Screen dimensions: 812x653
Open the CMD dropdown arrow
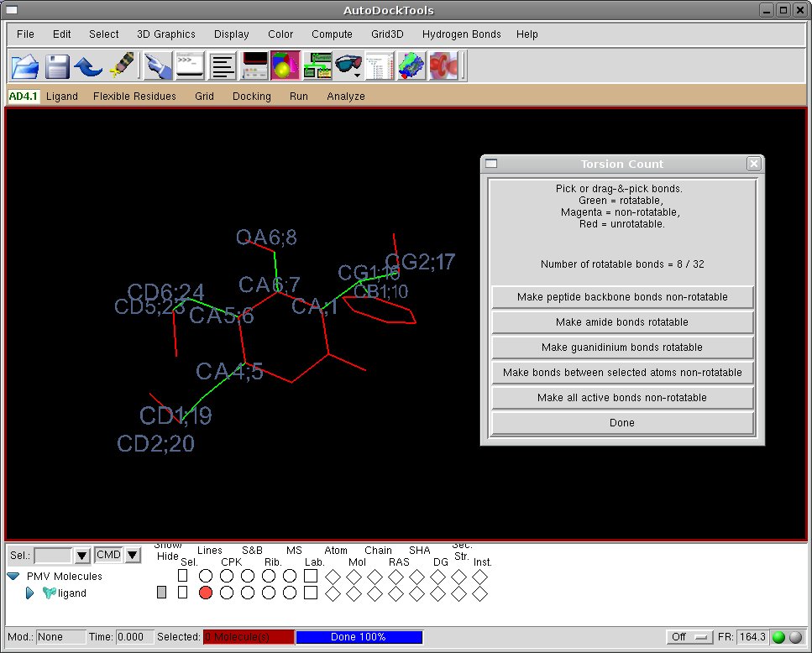pos(133,555)
